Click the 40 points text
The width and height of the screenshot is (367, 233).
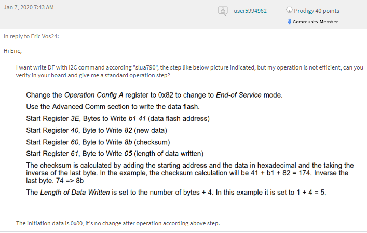[327, 11]
